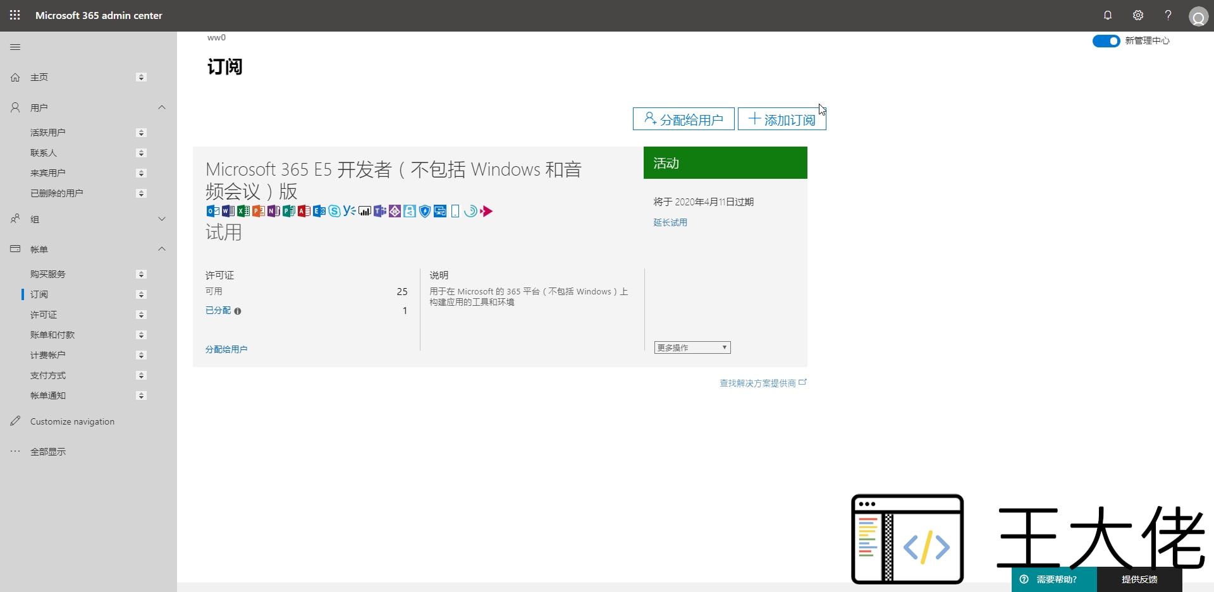Select 许可证 in the billing menu
The width and height of the screenshot is (1214, 592).
(44, 315)
